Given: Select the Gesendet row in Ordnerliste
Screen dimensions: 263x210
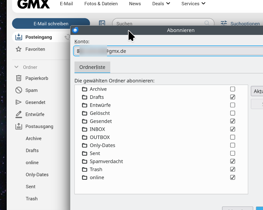Looking at the screenshot, I should (x=161, y=121).
